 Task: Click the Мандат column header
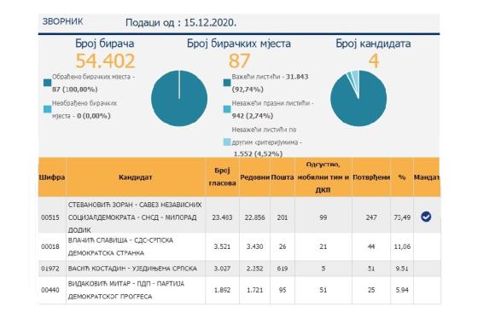click(427, 177)
